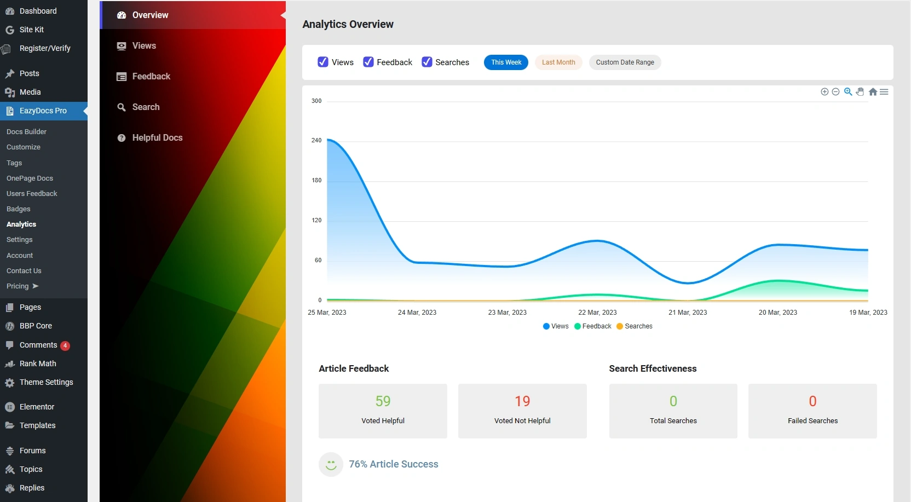Select the Helpful Docs question-mark icon
This screenshot has height=502, width=911.
(x=121, y=137)
